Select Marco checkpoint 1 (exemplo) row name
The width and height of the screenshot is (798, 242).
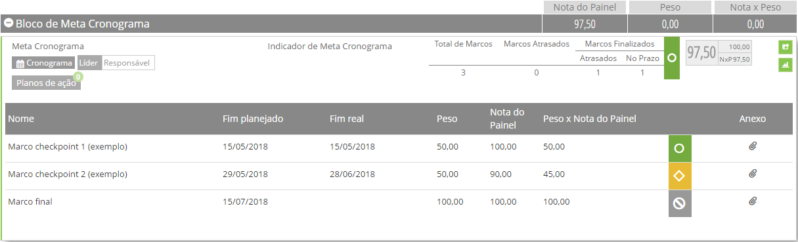(x=68, y=147)
